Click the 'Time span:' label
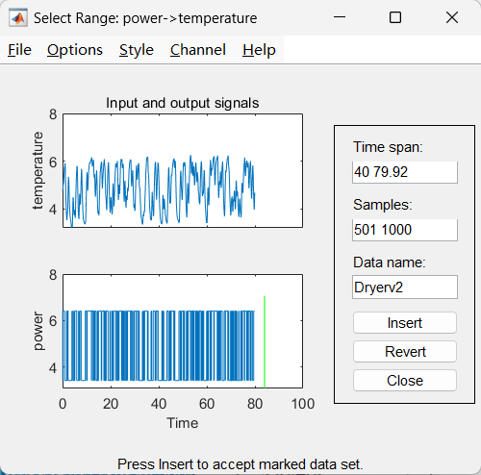Screen dimensions: 481x475 [388, 147]
